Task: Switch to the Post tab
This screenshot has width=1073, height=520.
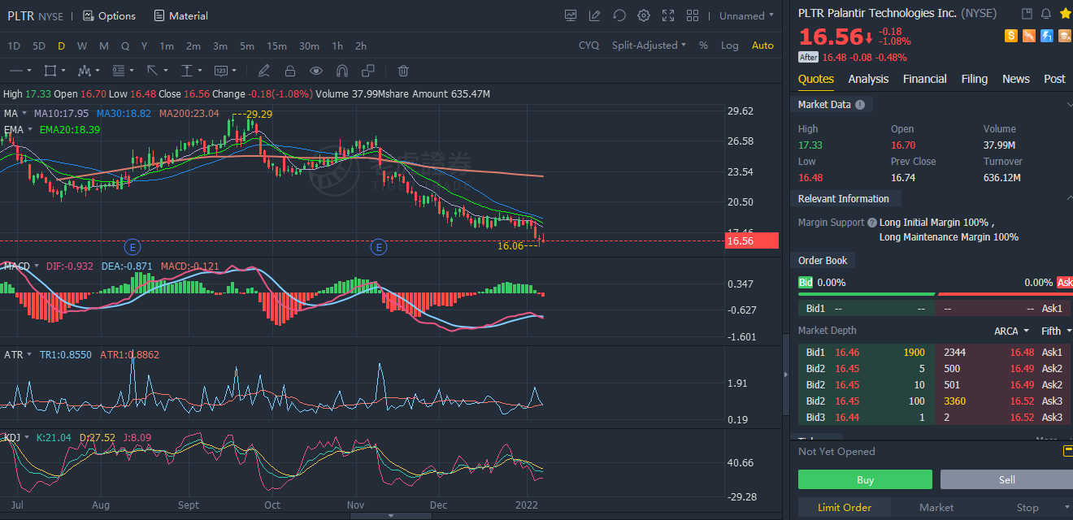Action: tap(1054, 79)
